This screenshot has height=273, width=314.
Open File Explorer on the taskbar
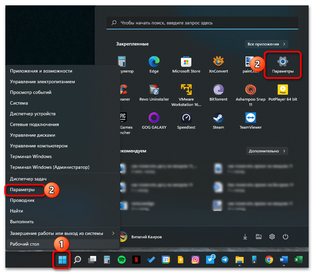tap(240, 260)
